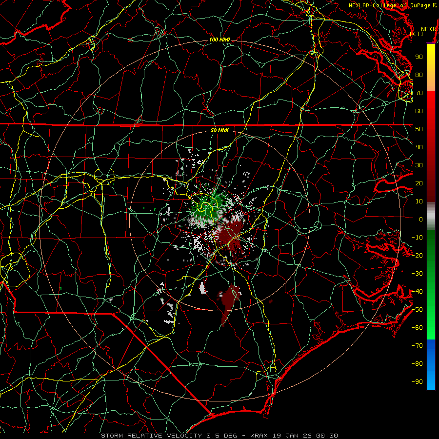Click the "10" label on the velocity scale

419,201
